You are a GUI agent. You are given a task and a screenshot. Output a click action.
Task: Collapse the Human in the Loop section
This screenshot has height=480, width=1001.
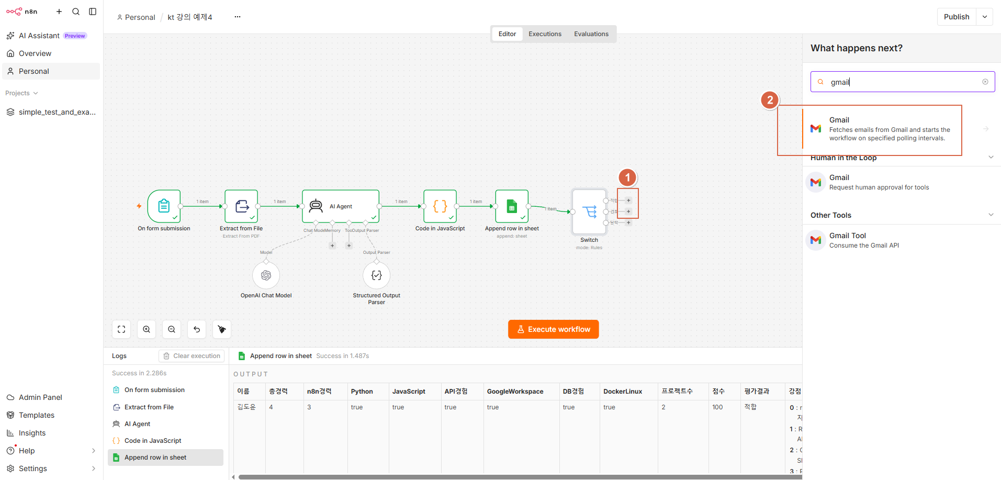click(x=991, y=157)
